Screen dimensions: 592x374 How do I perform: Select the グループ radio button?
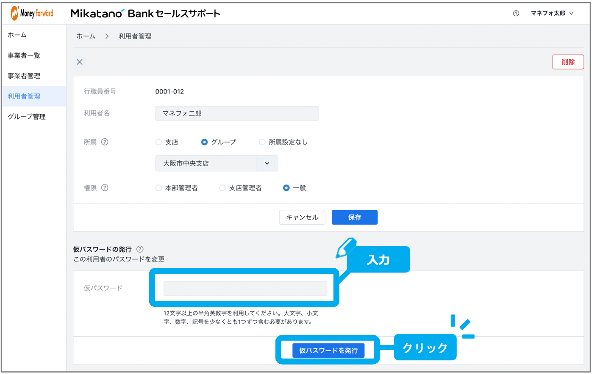tap(204, 142)
